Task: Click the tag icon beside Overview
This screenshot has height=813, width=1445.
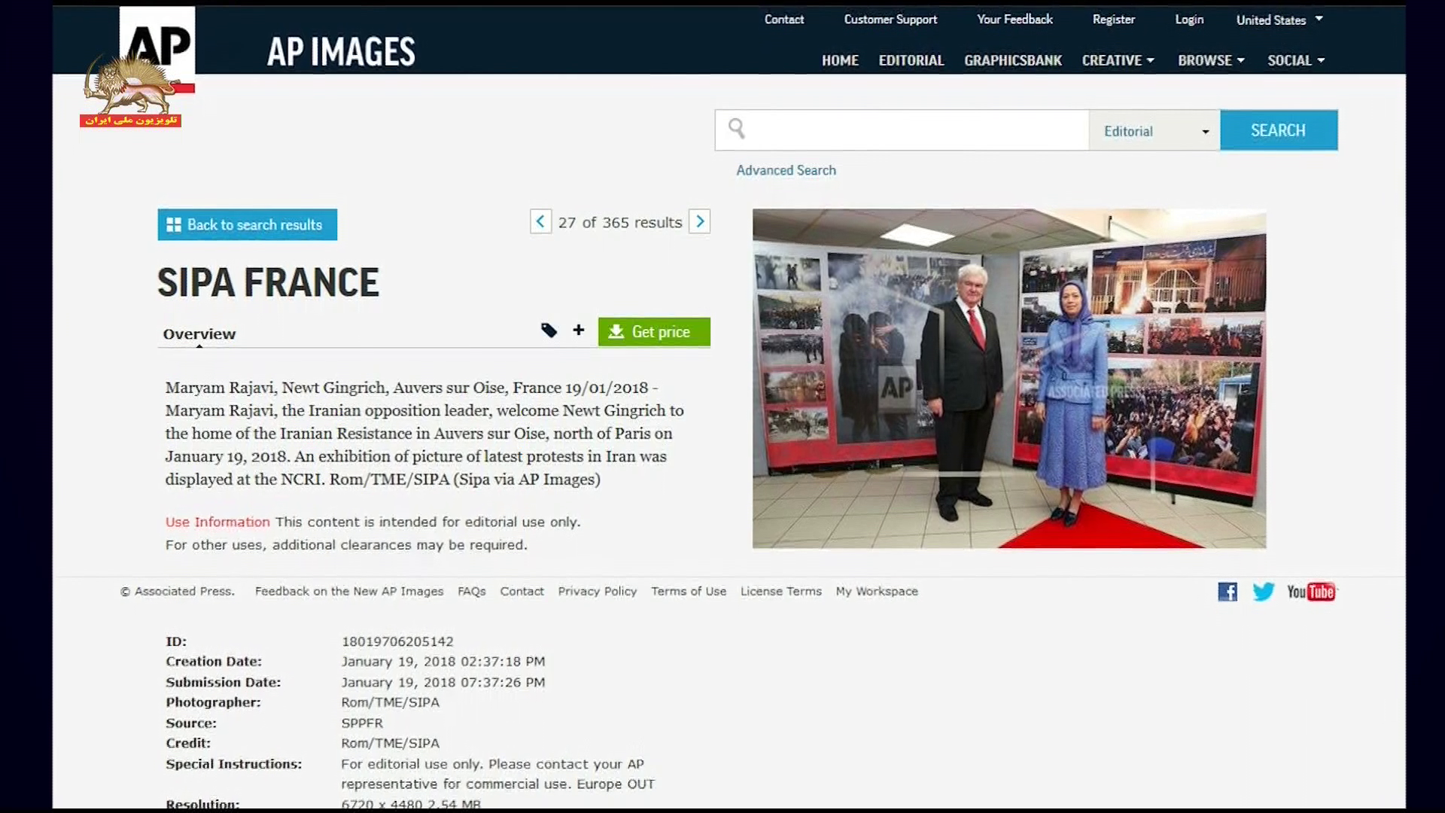Action: (549, 330)
